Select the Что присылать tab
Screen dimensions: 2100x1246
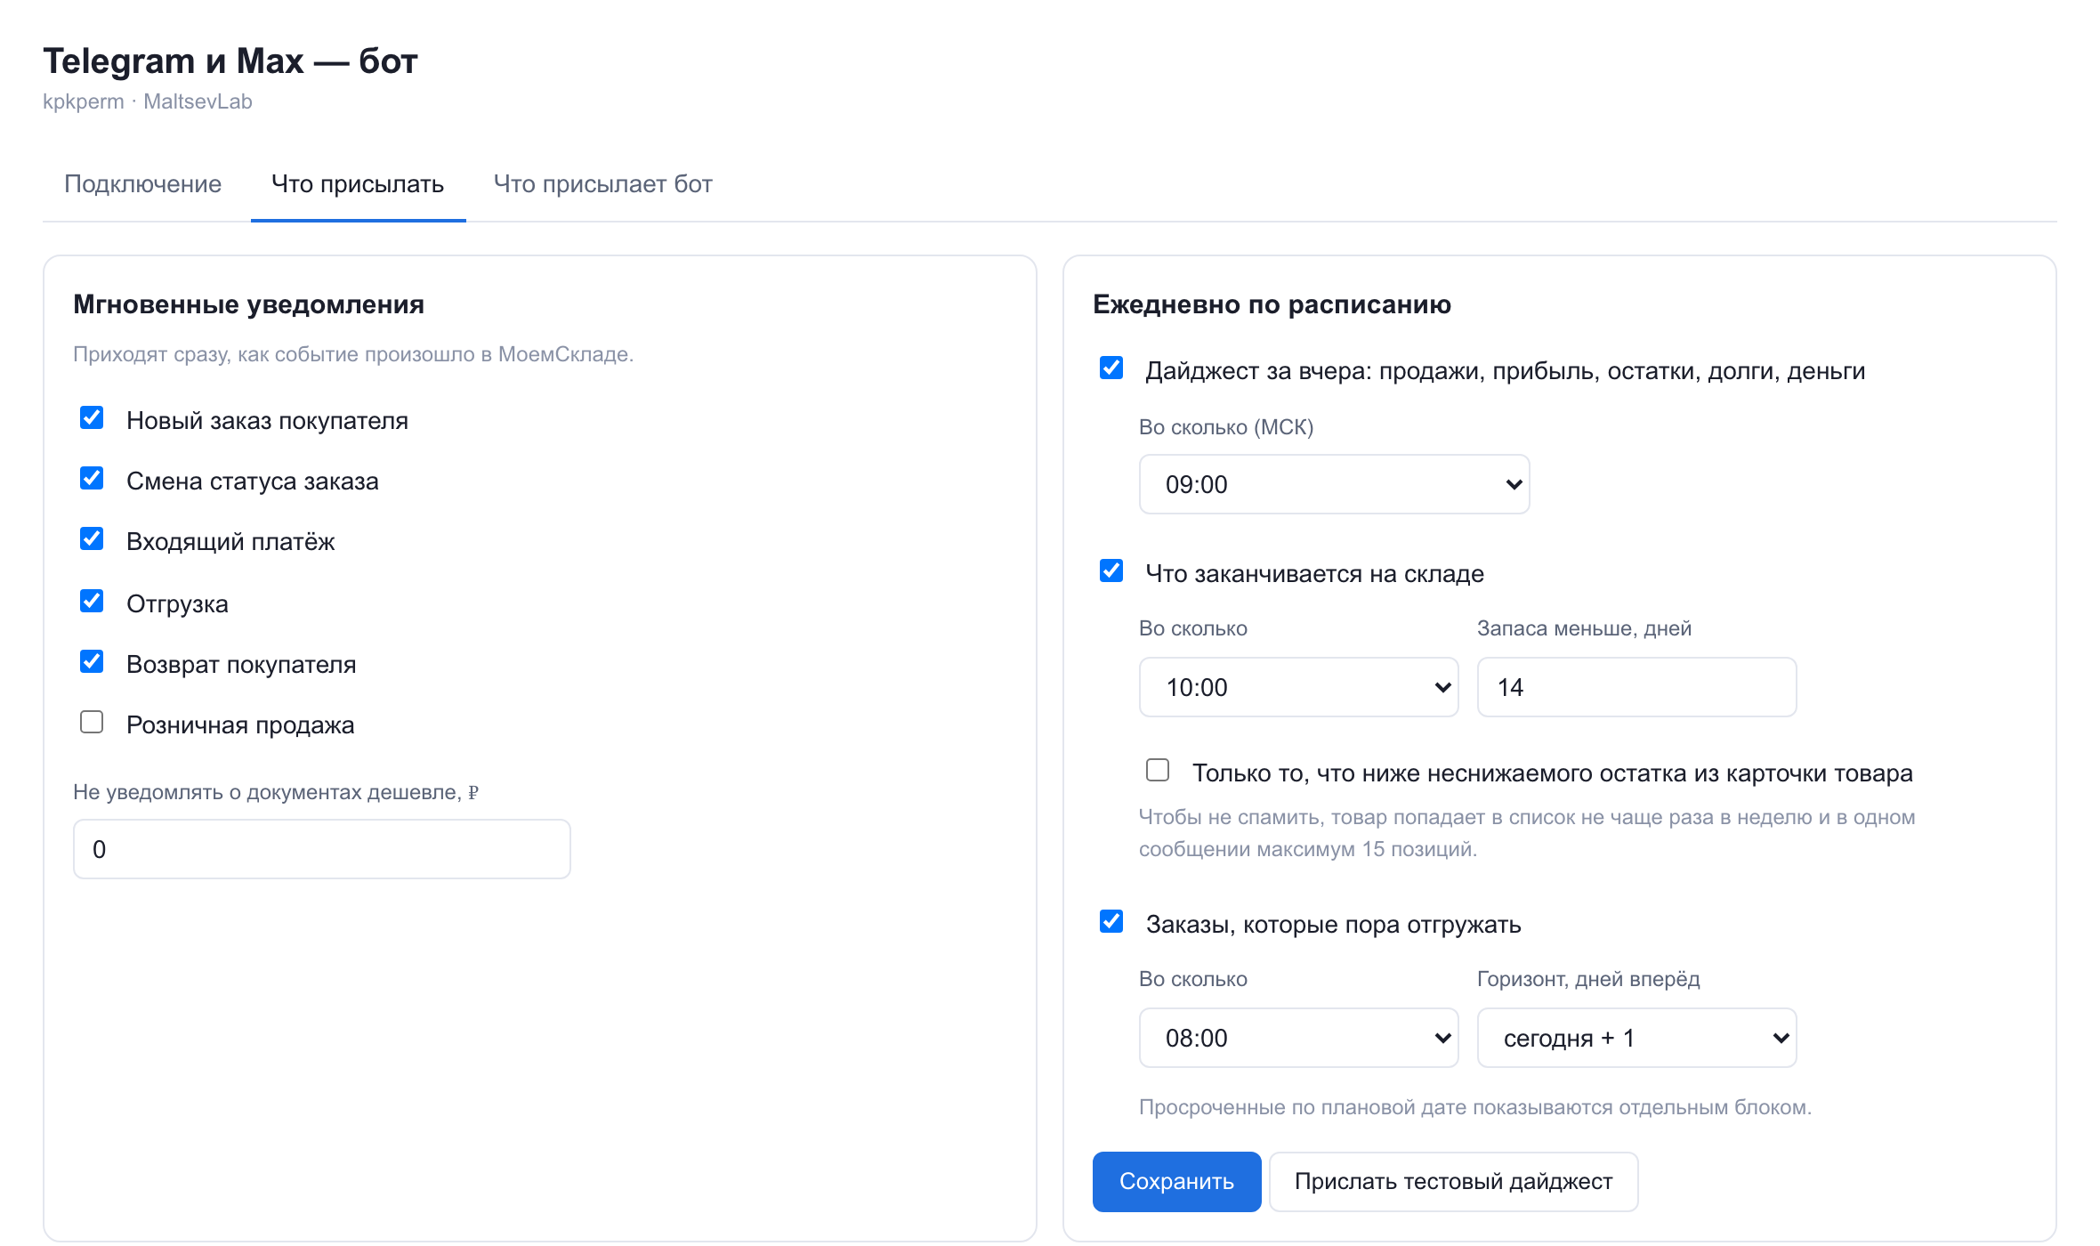click(358, 184)
